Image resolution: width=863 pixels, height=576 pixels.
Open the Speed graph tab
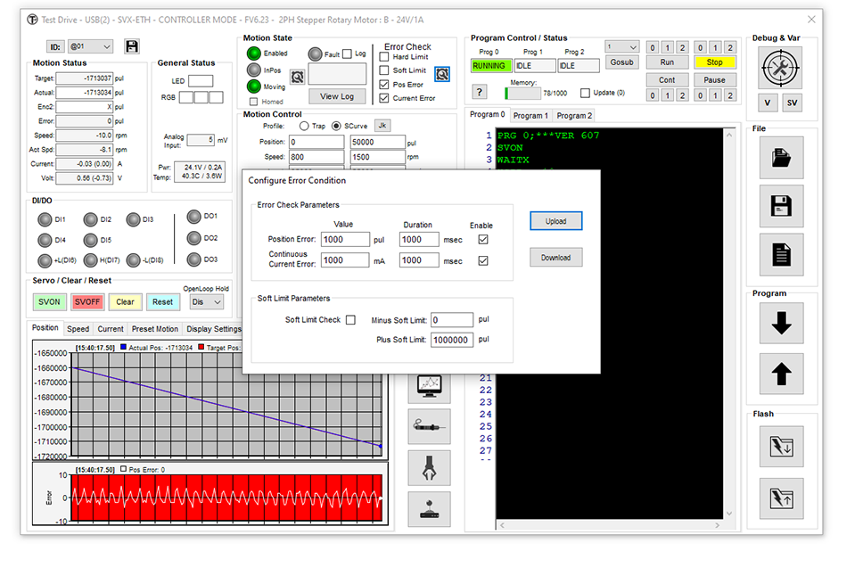[x=78, y=329]
